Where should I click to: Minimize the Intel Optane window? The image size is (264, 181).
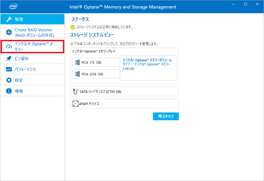[234, 4]
